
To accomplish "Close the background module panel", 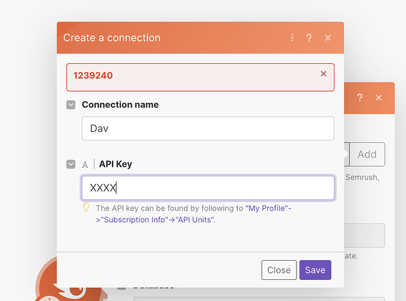I will (378, 98).
